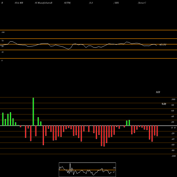Click the "(Xerox C" company name text

[142, 3]
